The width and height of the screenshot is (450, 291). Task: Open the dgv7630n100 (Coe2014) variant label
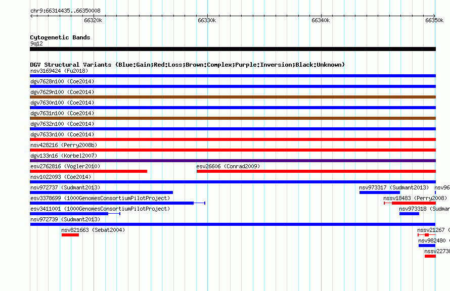(62, 103)
